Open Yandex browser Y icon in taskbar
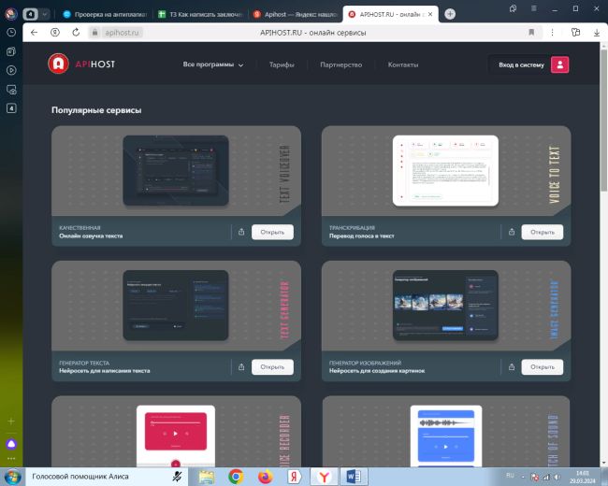Viewport: 608px width, 486px height. [324, 477]
